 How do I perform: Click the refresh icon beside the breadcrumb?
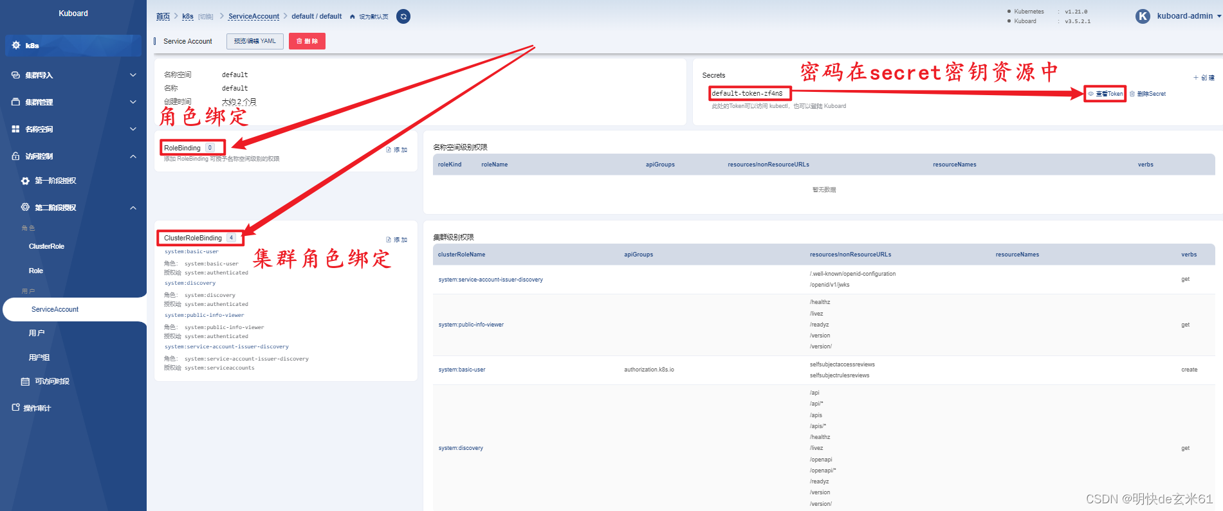(x=403, y=17)
